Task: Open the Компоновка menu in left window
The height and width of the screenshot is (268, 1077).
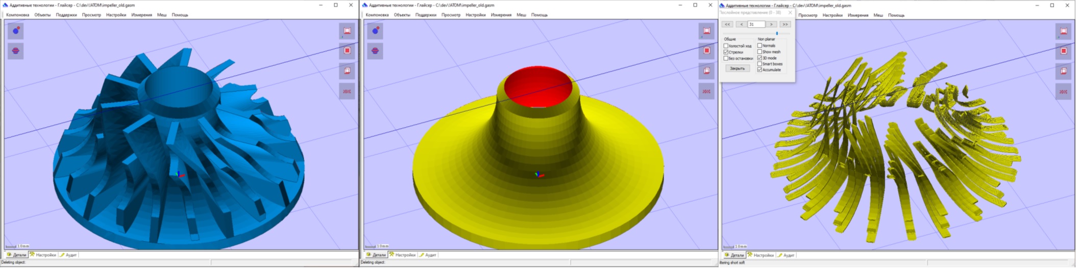Action: click(x=17, y=15)
